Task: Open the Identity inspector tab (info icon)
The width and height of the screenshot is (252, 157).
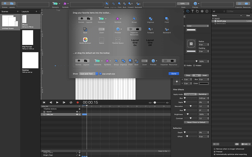Action: [207, 11]
